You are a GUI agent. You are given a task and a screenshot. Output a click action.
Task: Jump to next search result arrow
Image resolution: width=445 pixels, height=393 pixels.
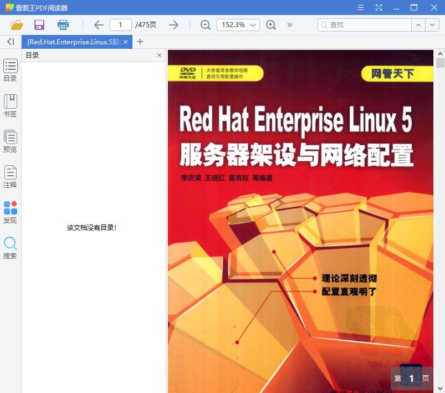[x=432, y=25]
